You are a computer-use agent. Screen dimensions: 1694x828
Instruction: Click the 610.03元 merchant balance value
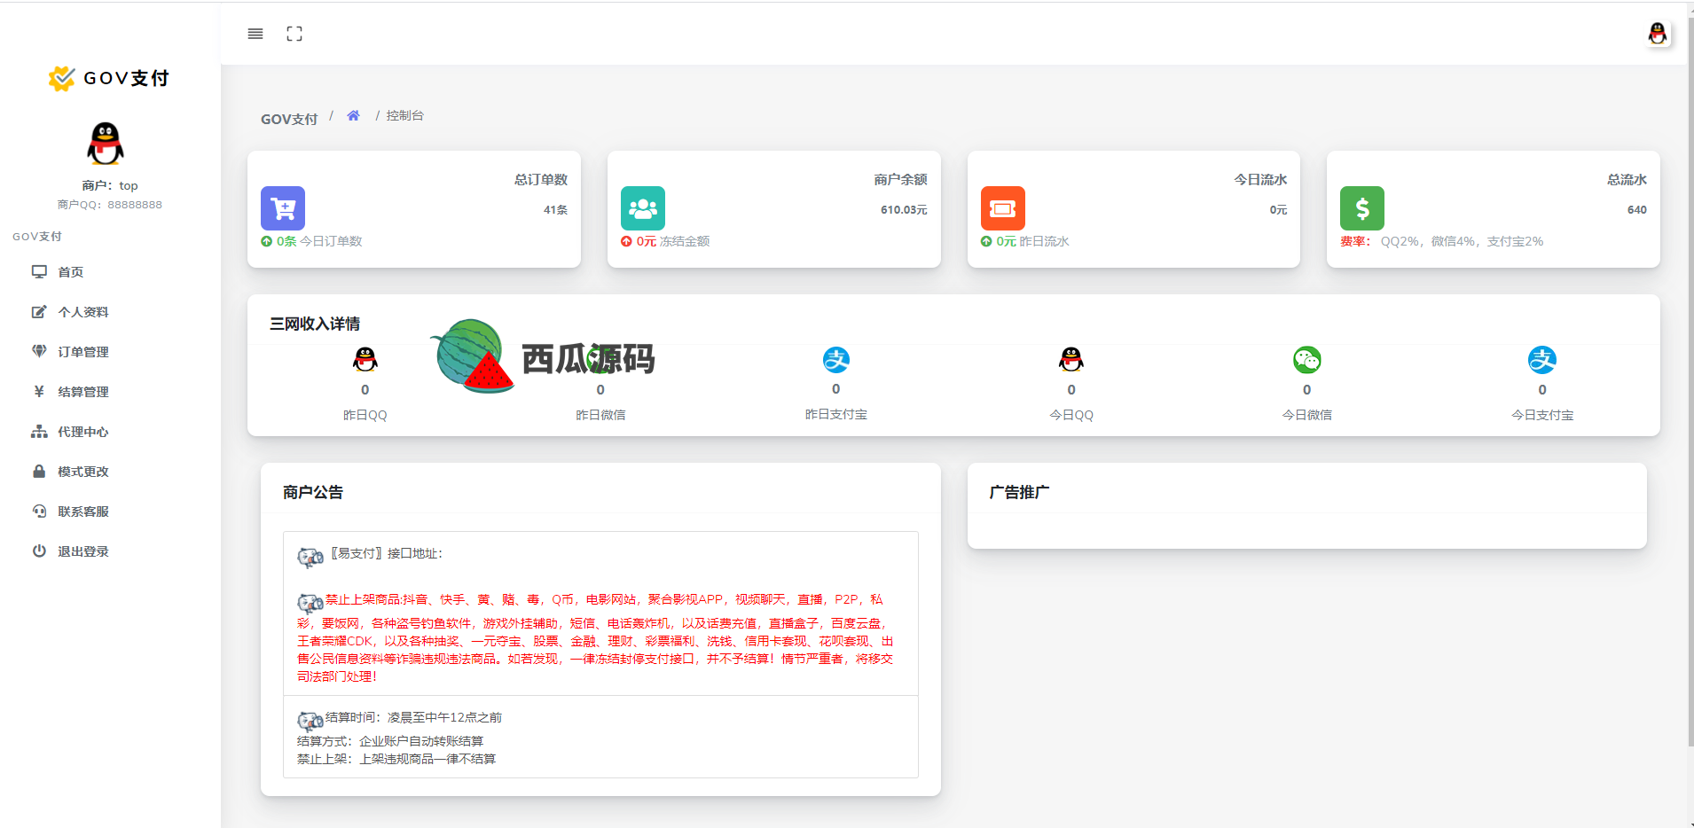point(904,210)
